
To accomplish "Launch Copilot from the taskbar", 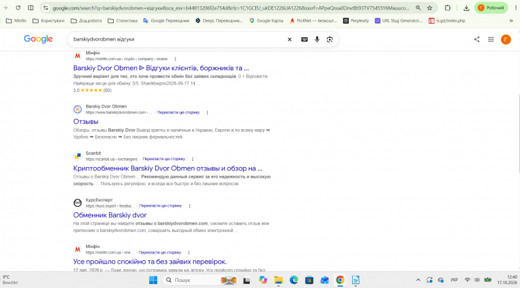I will [263, 280].
